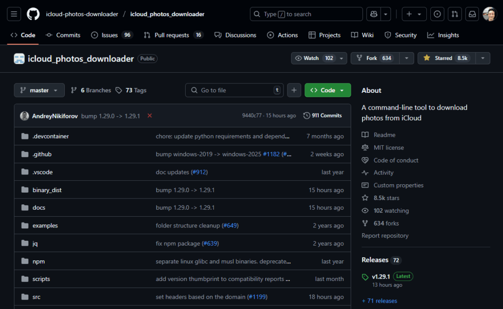
Task: Open the star lists dropdown arrow
Action: (x=483, y=58)
